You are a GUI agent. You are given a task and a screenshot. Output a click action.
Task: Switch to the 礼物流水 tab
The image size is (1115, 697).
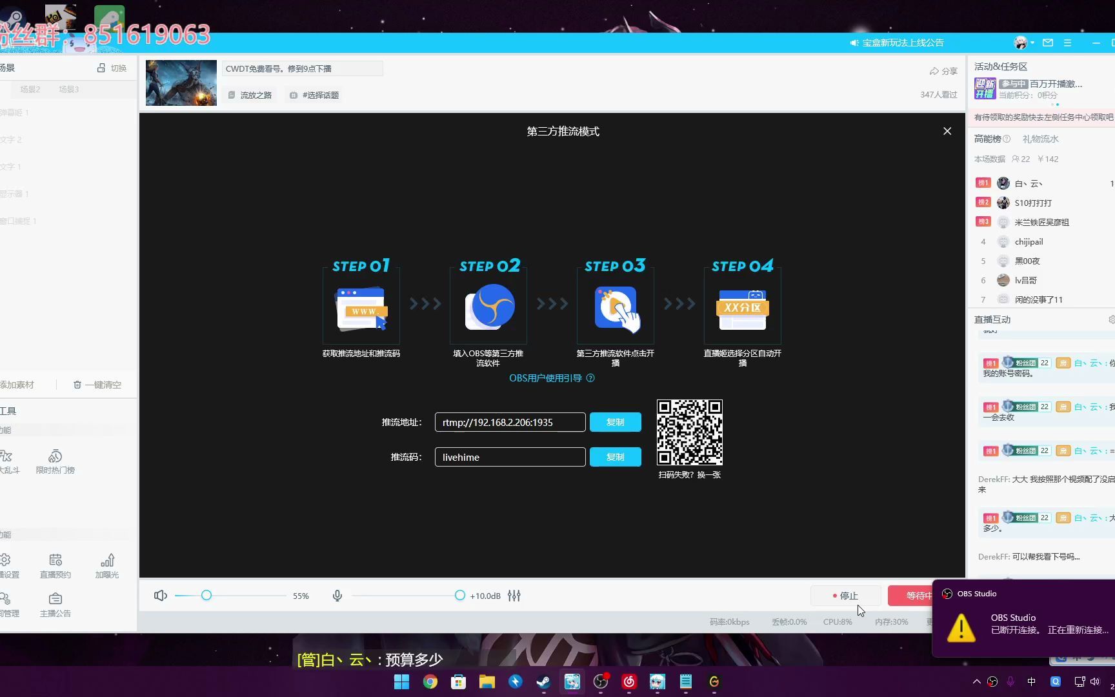point(1040,139)
